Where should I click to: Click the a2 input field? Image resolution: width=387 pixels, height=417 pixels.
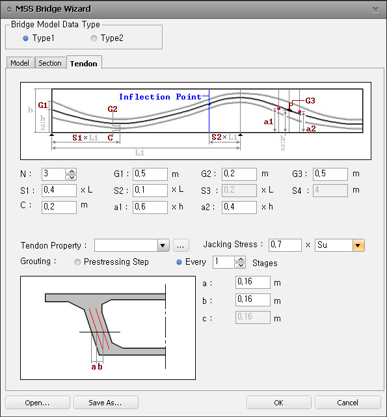[239, 207]
